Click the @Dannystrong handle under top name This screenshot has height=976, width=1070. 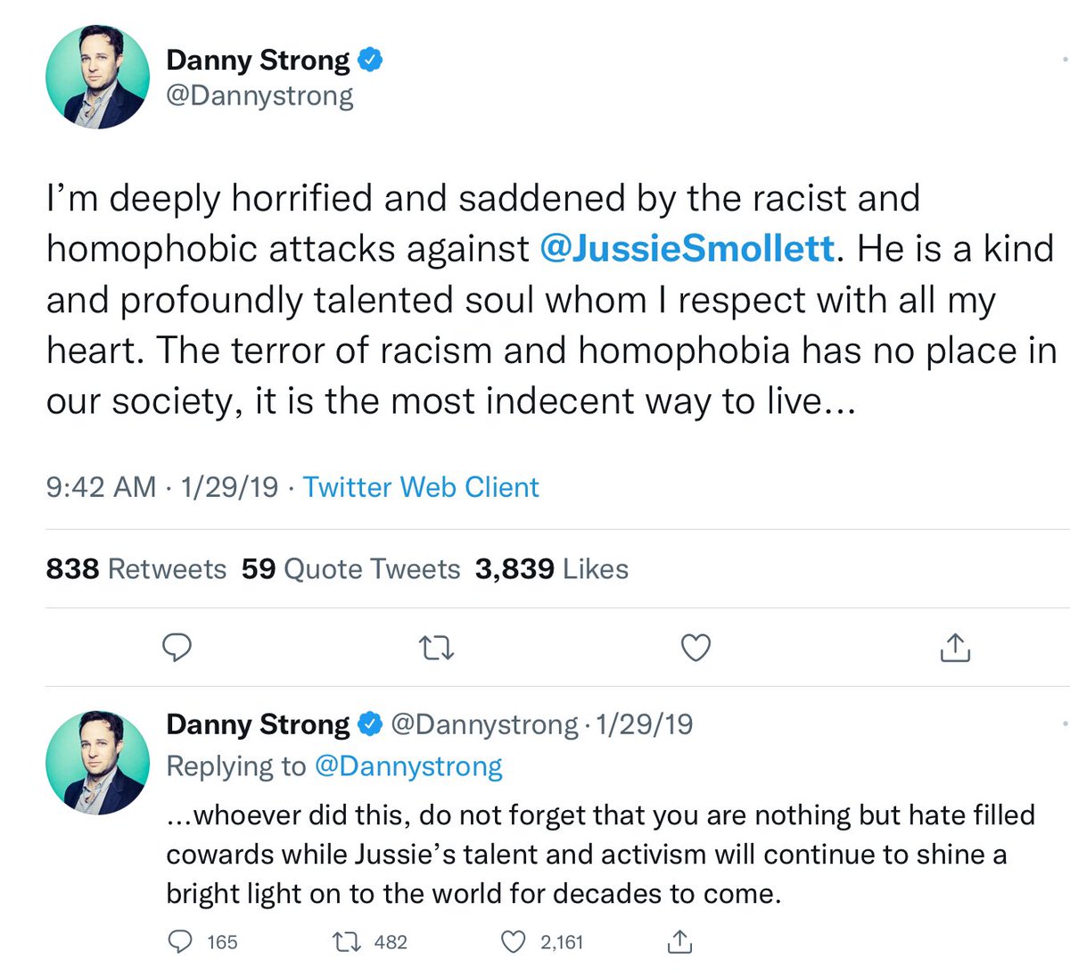[x=259, y=95]
